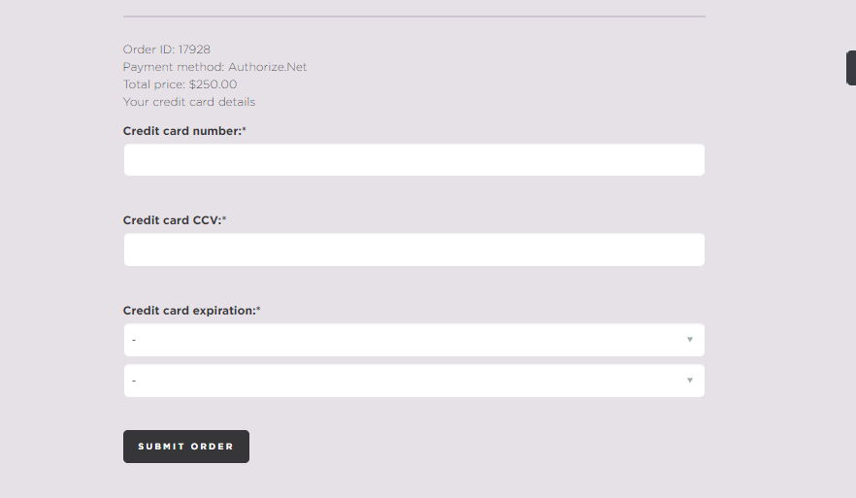
Task: Click the "Credit card number:" label
Action: coord(182,131)
